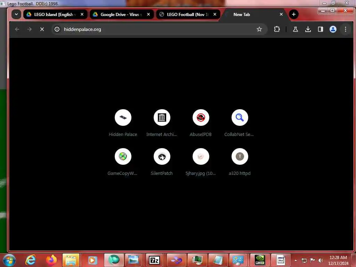Image resolution: width=356 pixels, height=267 pixels.
Task: Bookmark this tab with the star icon
Action: coord(259,29)
